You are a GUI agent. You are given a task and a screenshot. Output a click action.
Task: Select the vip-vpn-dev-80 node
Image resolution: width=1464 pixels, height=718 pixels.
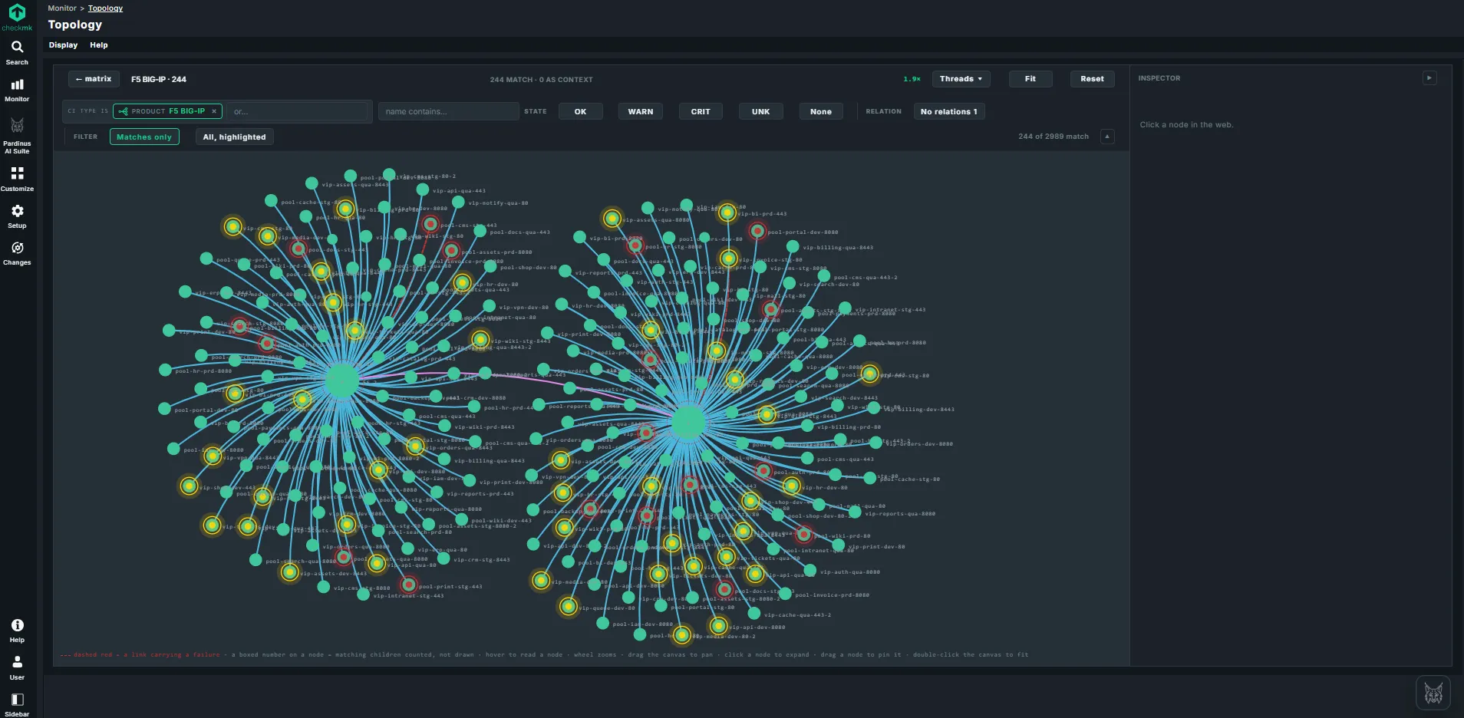click(x=489, y=306)
